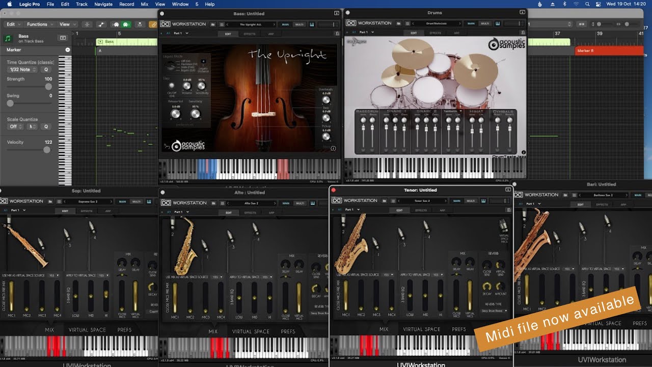This screenshot has height=367, width=652.
Task: Switch Bass window to MAIN mode
Action: click(286, 24)
